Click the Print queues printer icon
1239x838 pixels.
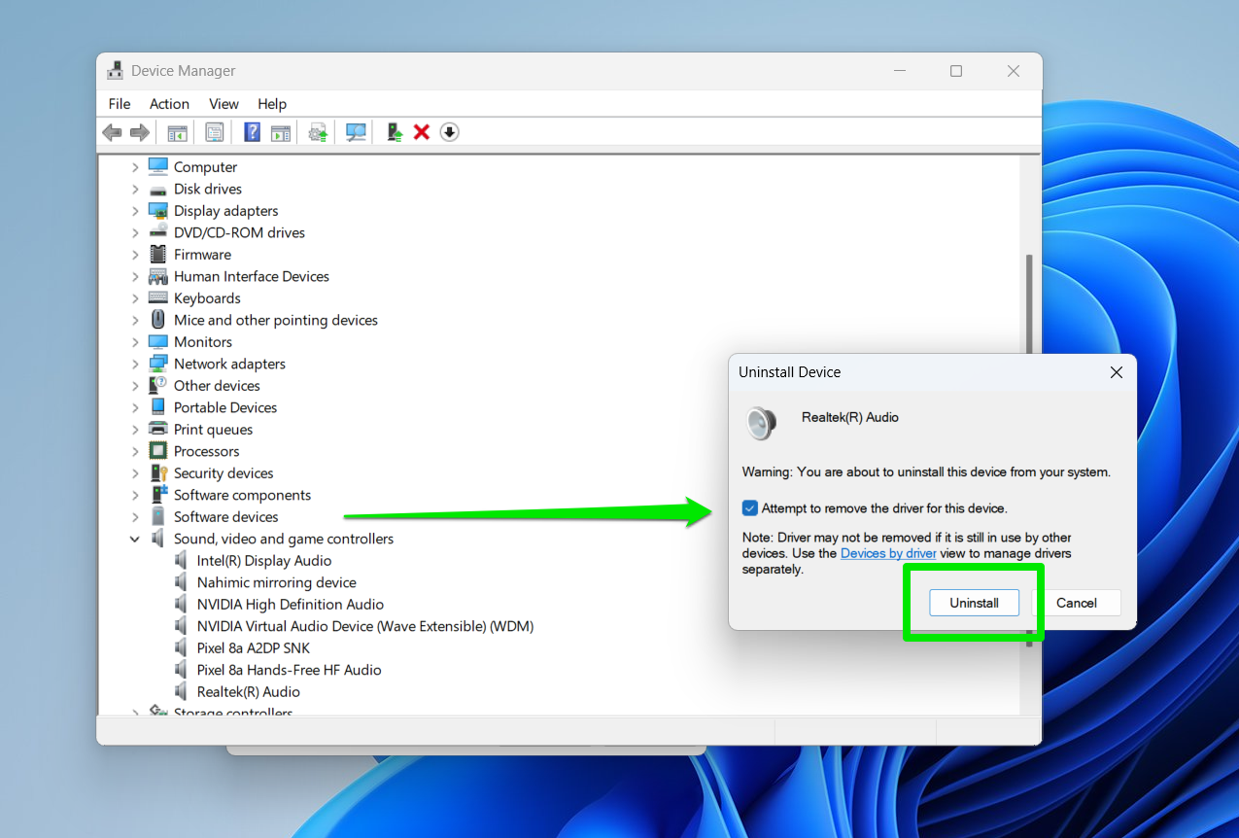click(x=157, y=430)
